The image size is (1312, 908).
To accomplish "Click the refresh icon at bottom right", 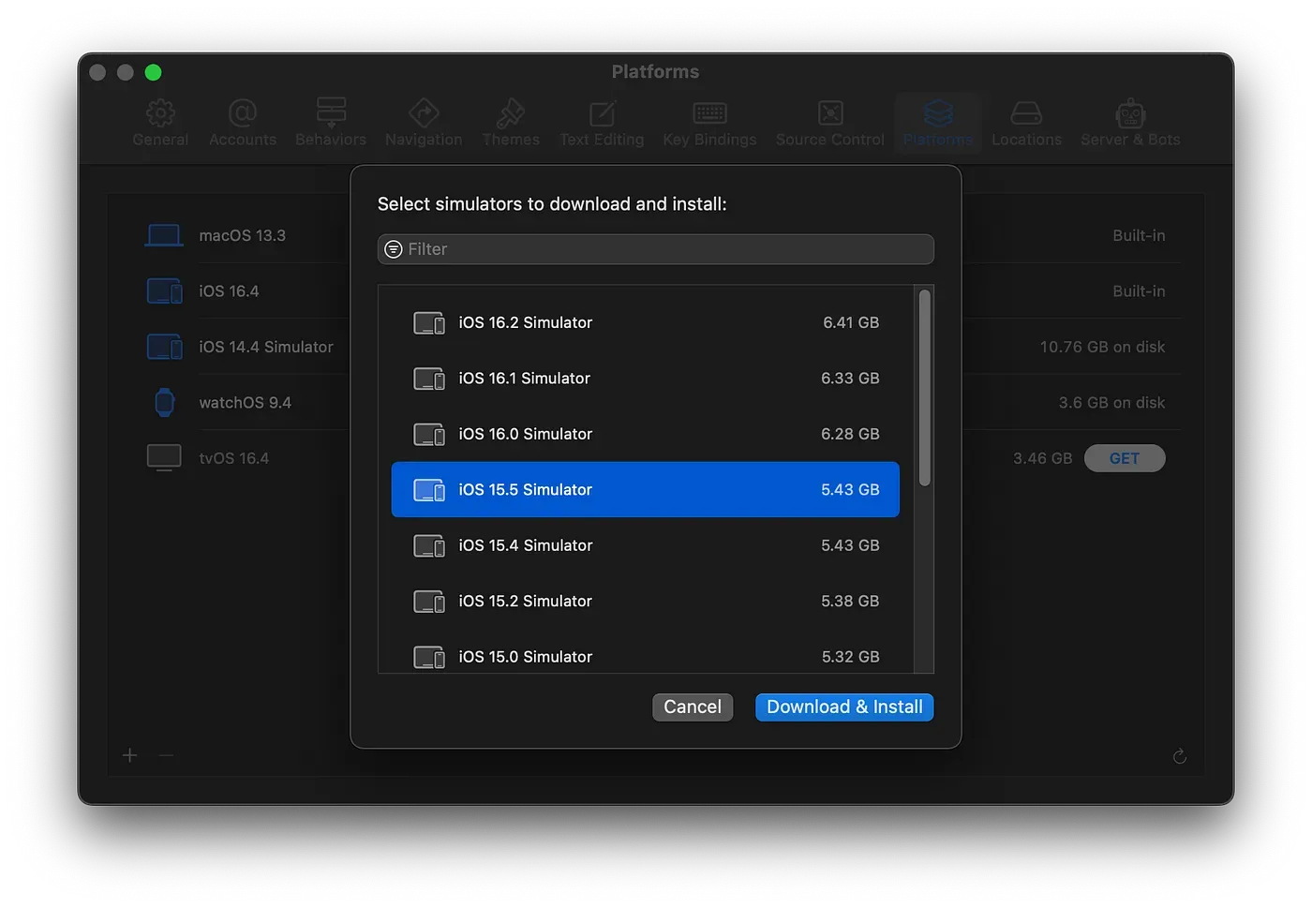I will point(1180,756).
